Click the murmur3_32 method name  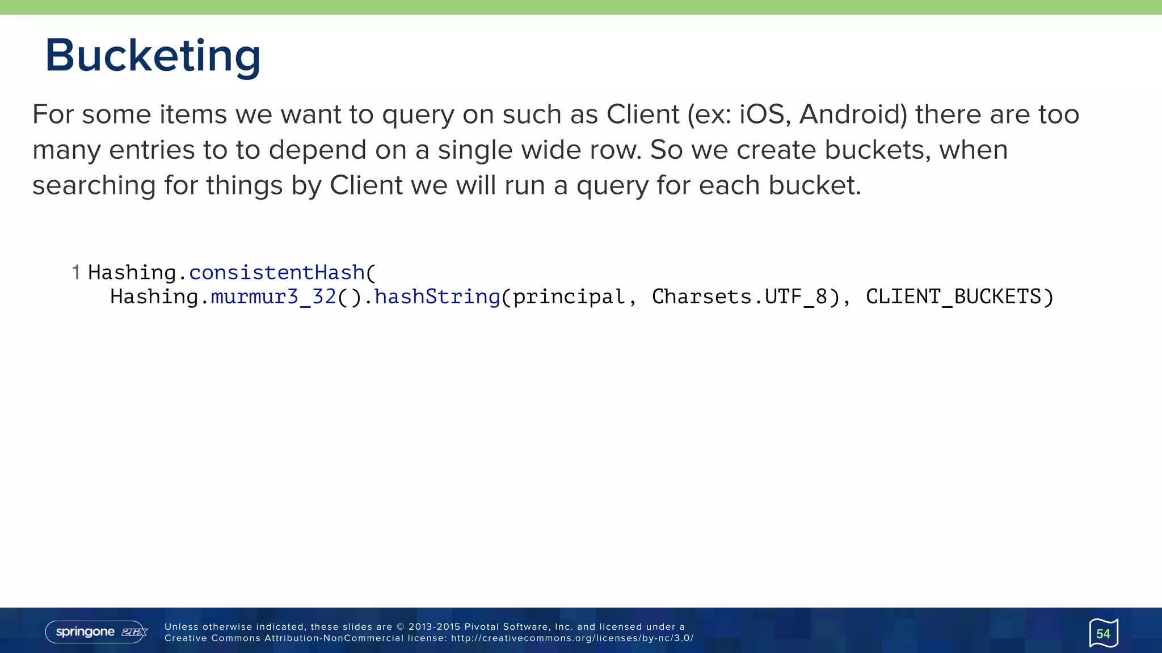point(273,297)
